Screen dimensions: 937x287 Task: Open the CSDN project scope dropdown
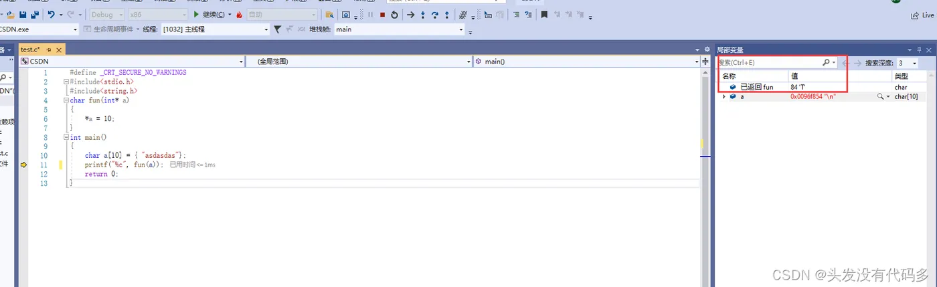[132, 62]
